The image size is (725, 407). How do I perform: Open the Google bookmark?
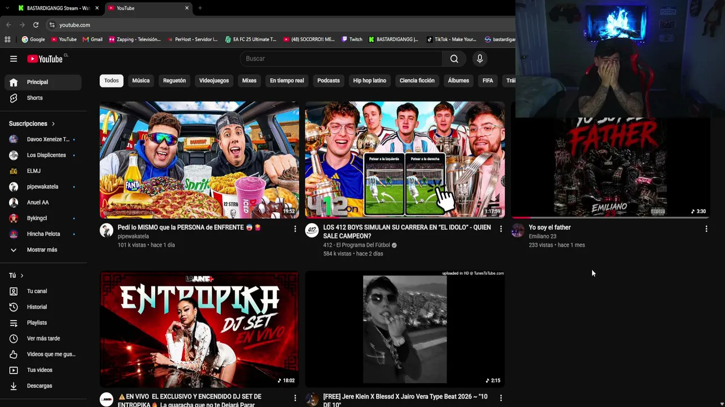tap(33, 40)
